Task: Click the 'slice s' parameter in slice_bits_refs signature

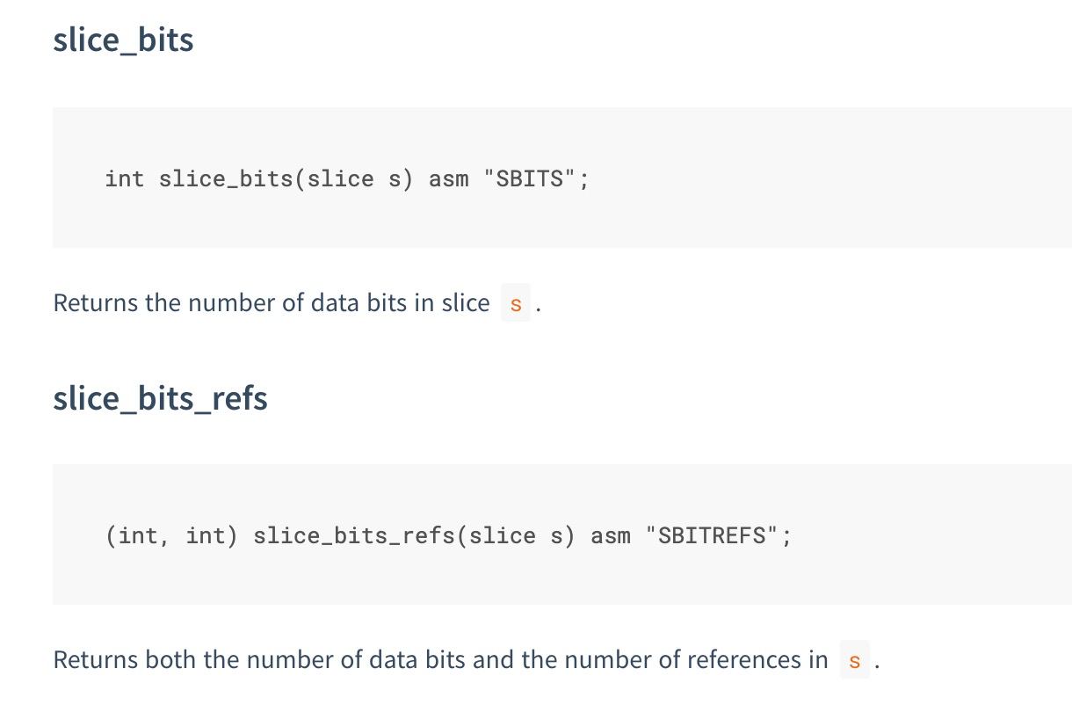Action: tap(516, 535)
